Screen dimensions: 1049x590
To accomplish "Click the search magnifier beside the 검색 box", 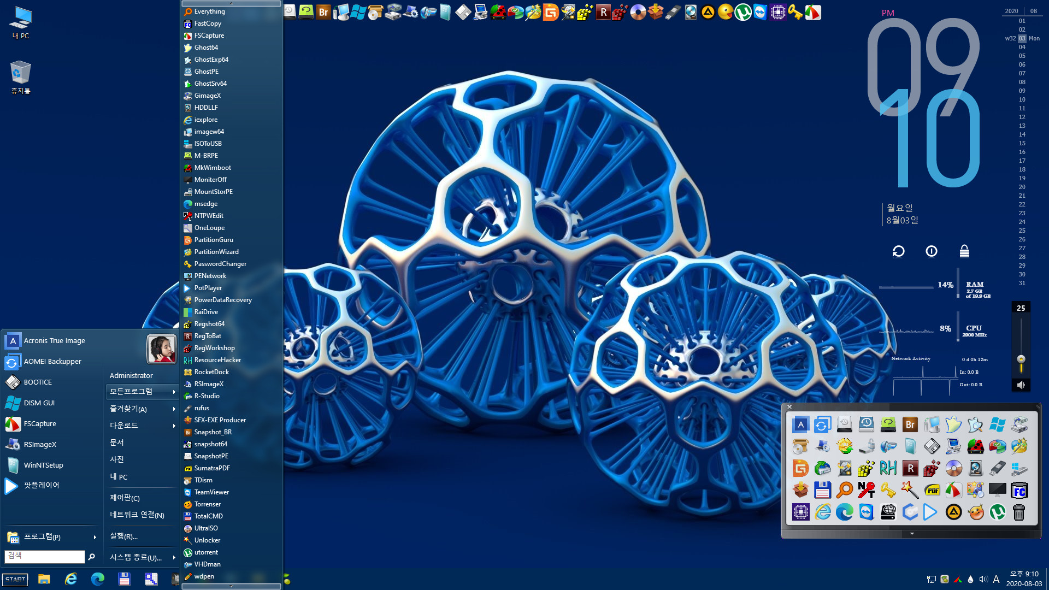I will pyautogui.click(x=92, y=557).
